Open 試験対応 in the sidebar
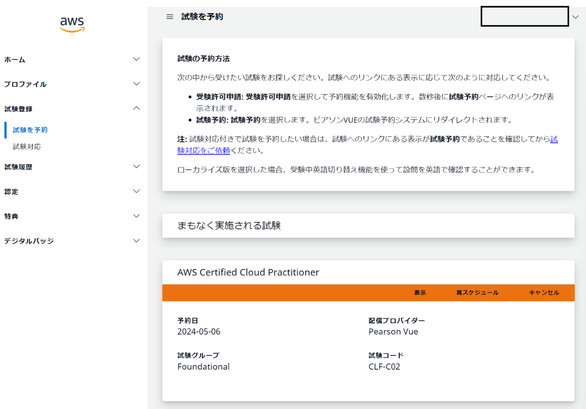Screen dimensions: 586x409 pyautogui.click(x=27, y=147)
